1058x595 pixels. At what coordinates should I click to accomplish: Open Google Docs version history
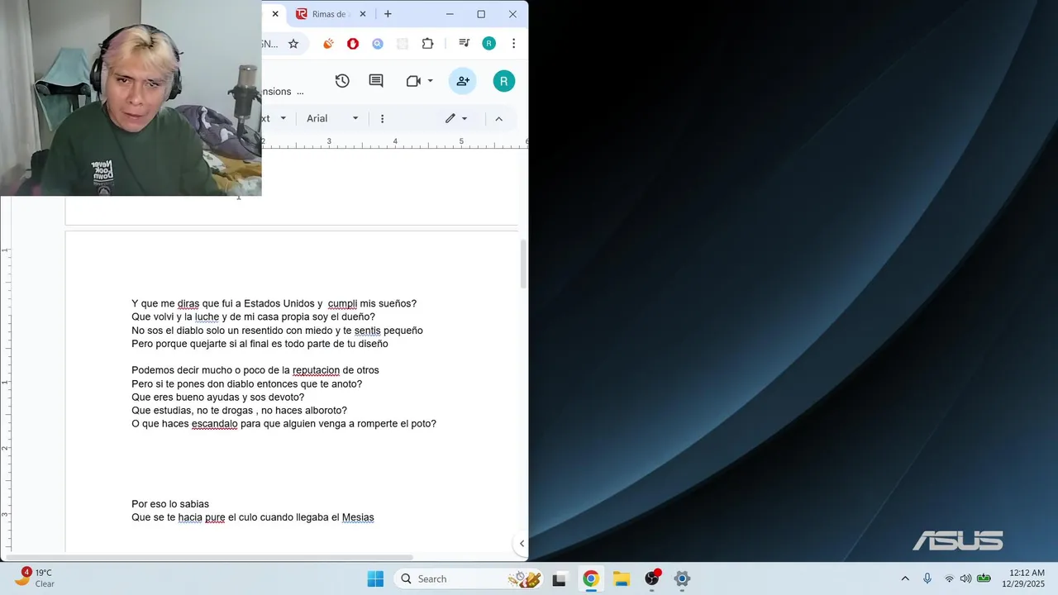[x=342, y=81]
